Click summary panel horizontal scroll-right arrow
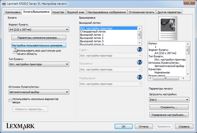The height and width of the screenshot is (133, 197). [x=183, y=78]
